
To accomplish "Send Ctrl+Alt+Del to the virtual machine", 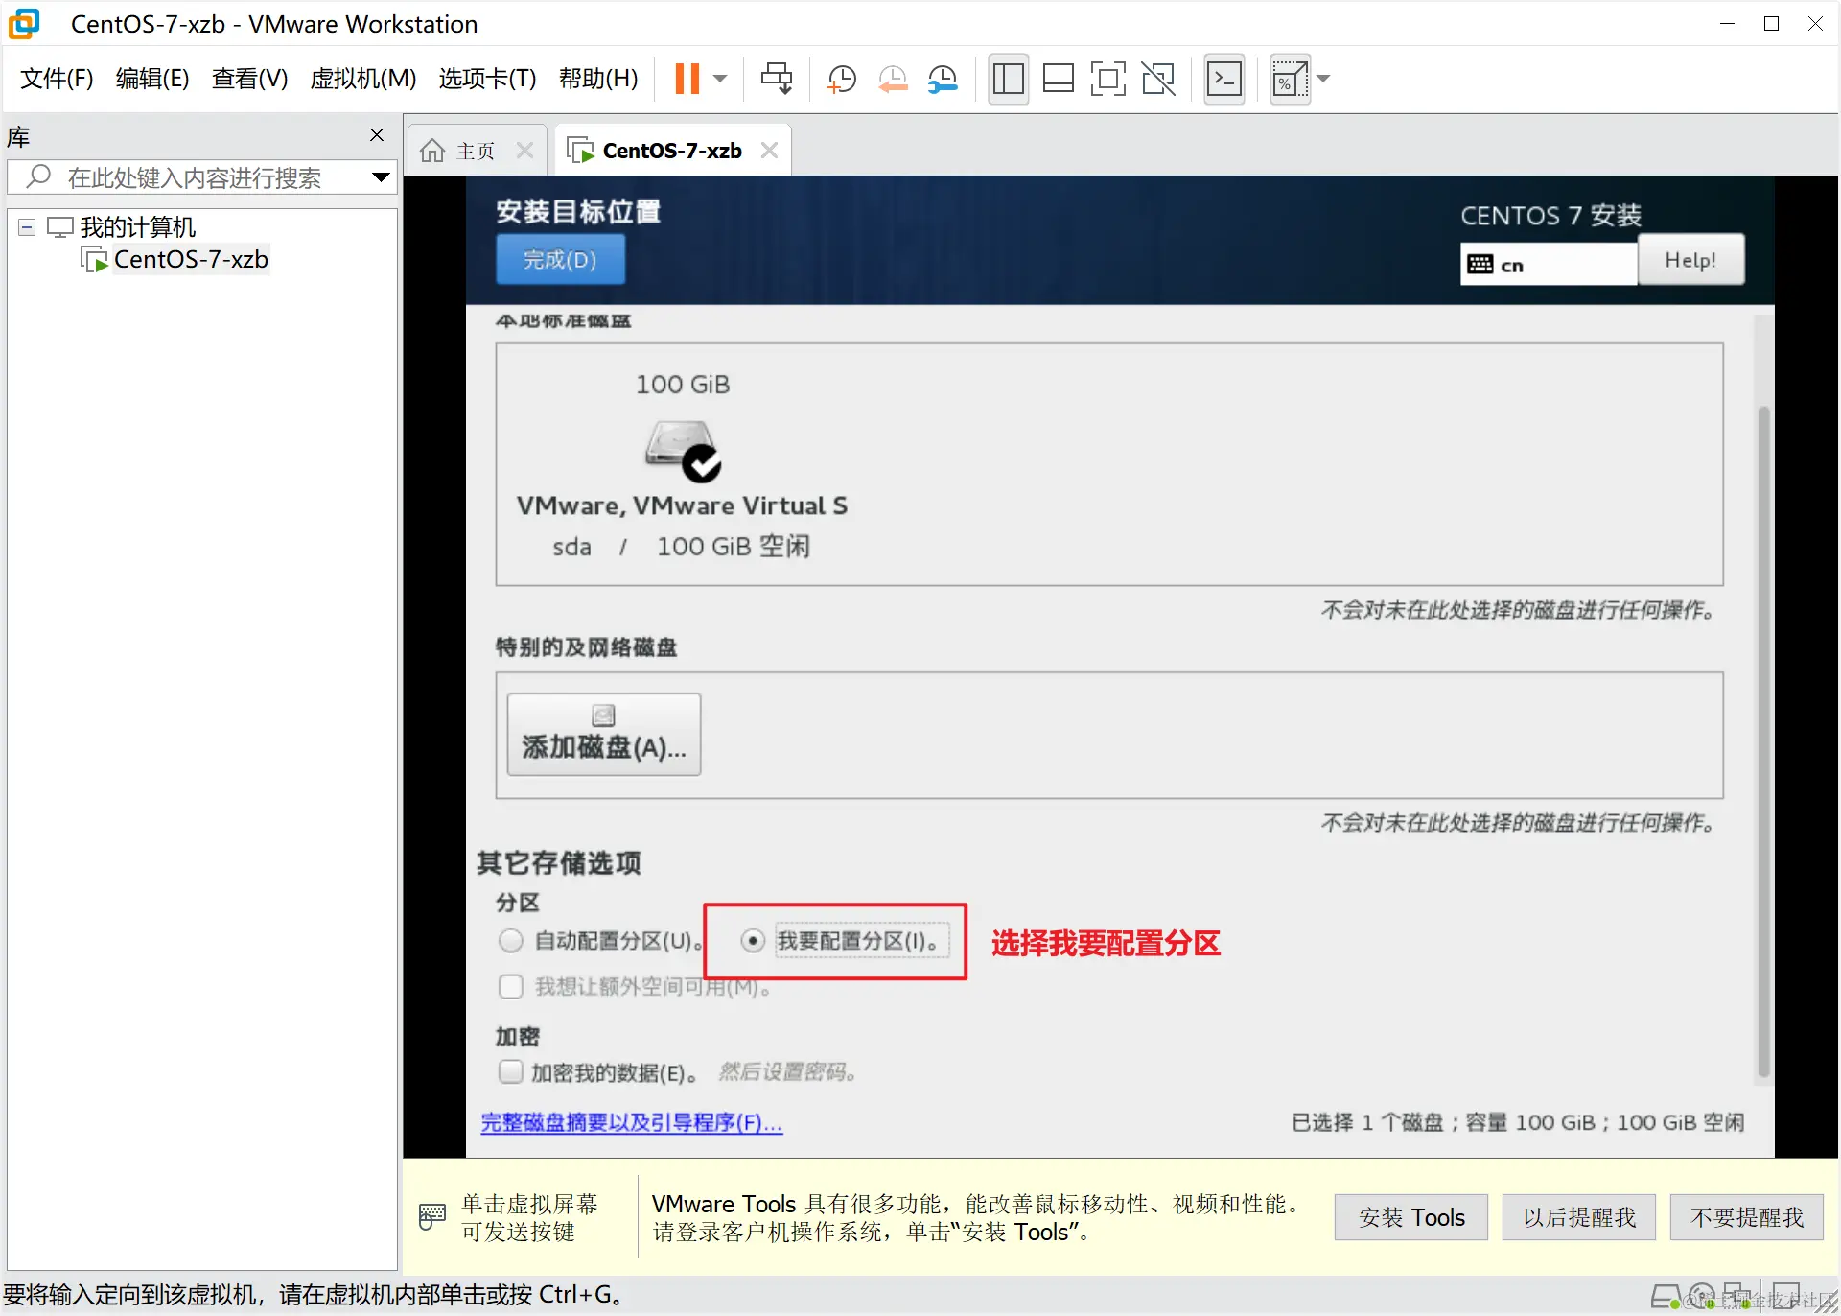I will click(777, 79).
